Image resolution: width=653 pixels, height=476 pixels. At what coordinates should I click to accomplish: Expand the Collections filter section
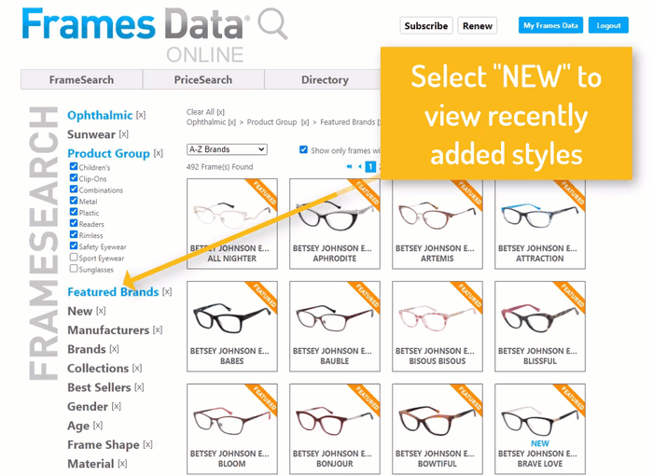(98, 368)
